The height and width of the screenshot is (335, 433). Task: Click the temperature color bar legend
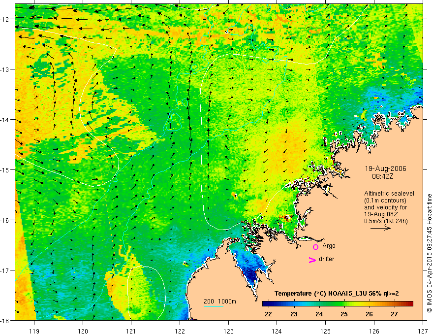click(338, 304)
